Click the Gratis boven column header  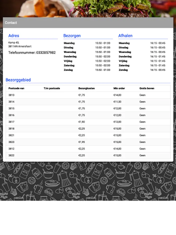147,89
